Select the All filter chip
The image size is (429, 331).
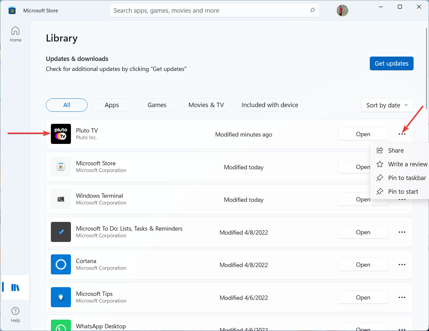pos(67,105)
